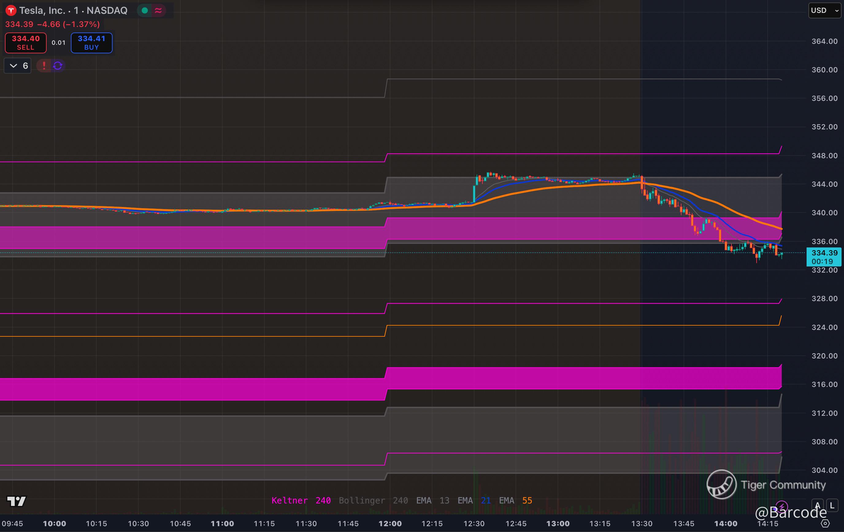Open the USD currency dropdown

pyautogui.click(x=824, y=10)
